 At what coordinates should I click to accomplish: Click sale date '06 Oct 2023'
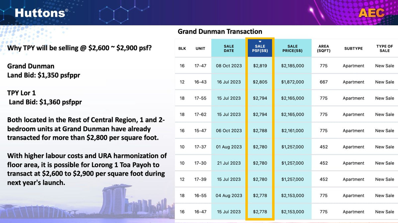tap(229, 131)
